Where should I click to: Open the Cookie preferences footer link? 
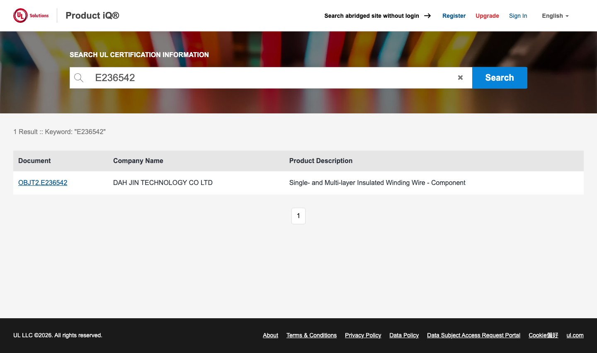(543, 335)
